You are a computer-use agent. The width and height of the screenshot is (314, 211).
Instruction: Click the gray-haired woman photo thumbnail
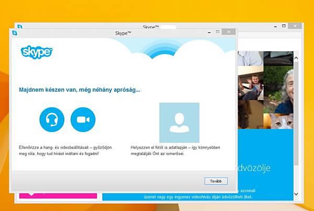[278, 90]
